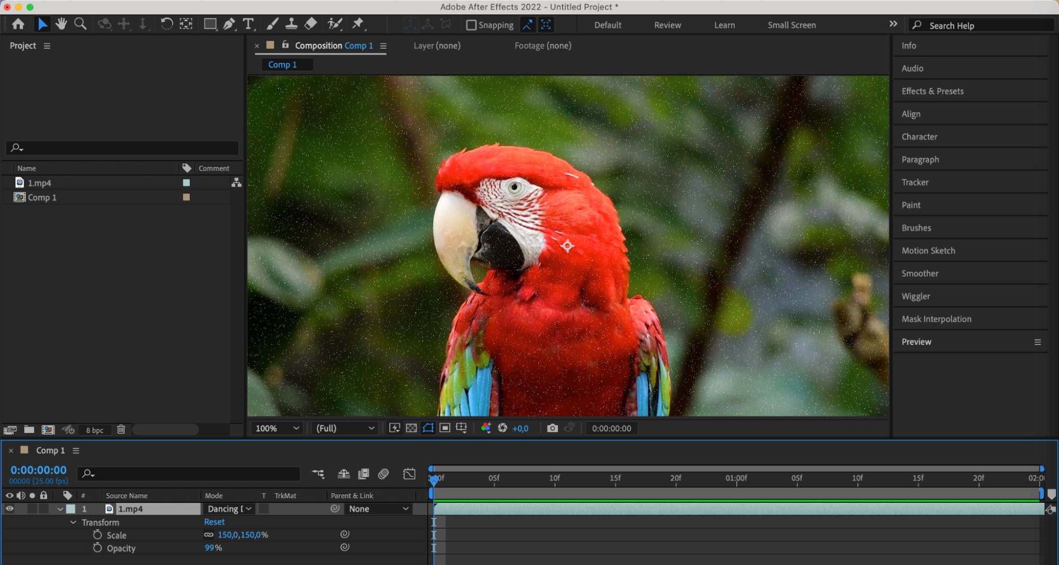Delete selected project item with trash icon

(121, 430)
